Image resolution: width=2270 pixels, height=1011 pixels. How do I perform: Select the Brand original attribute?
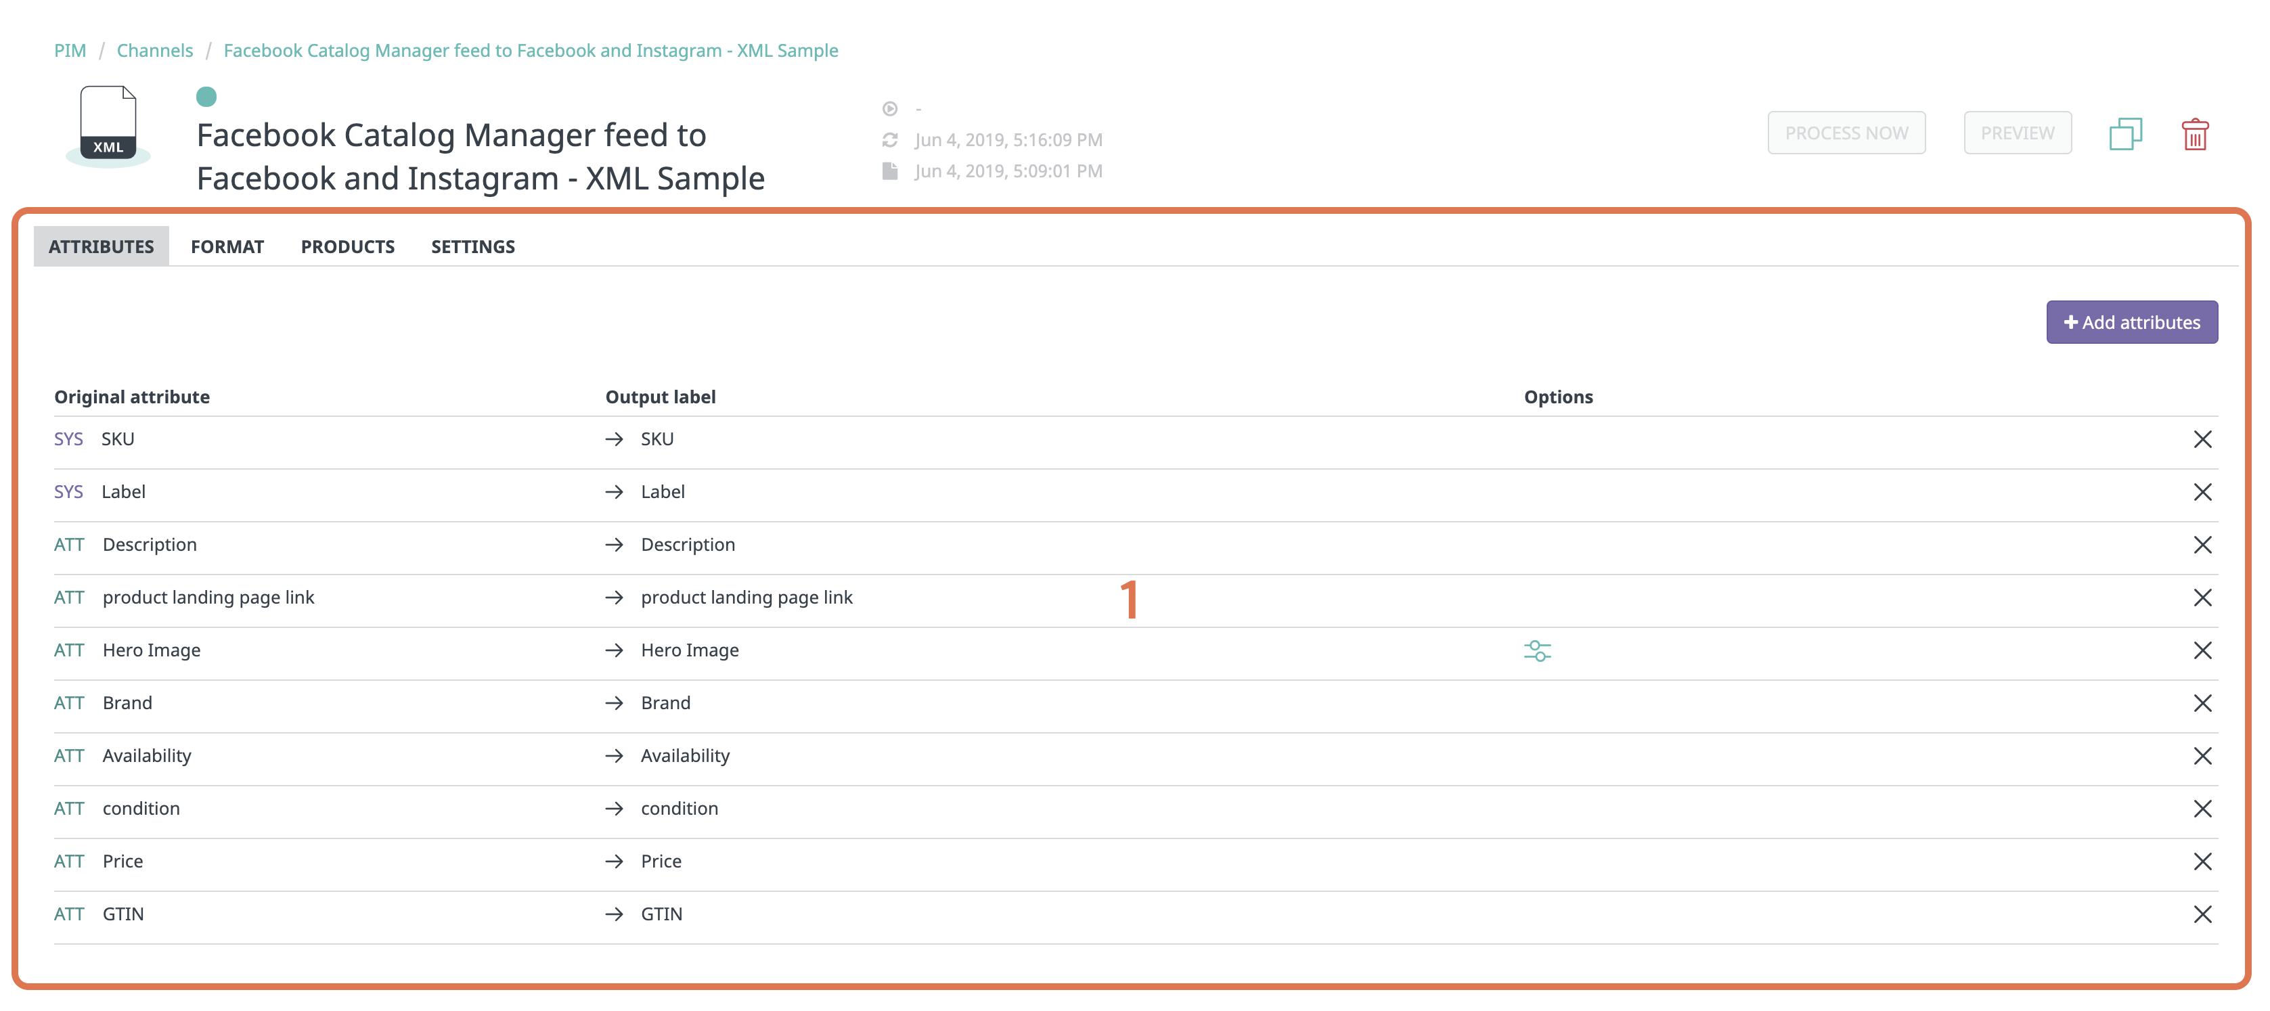pyautogui.click(x=127, y=703)
